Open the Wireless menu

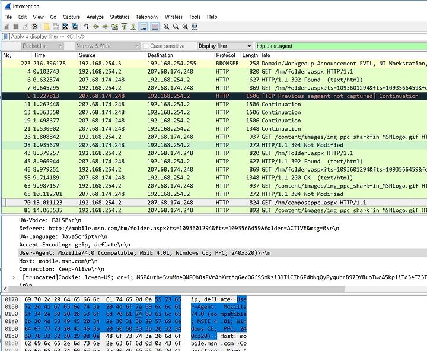[173, 17]
